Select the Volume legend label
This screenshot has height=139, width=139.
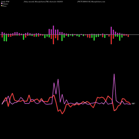pos(5,4)
